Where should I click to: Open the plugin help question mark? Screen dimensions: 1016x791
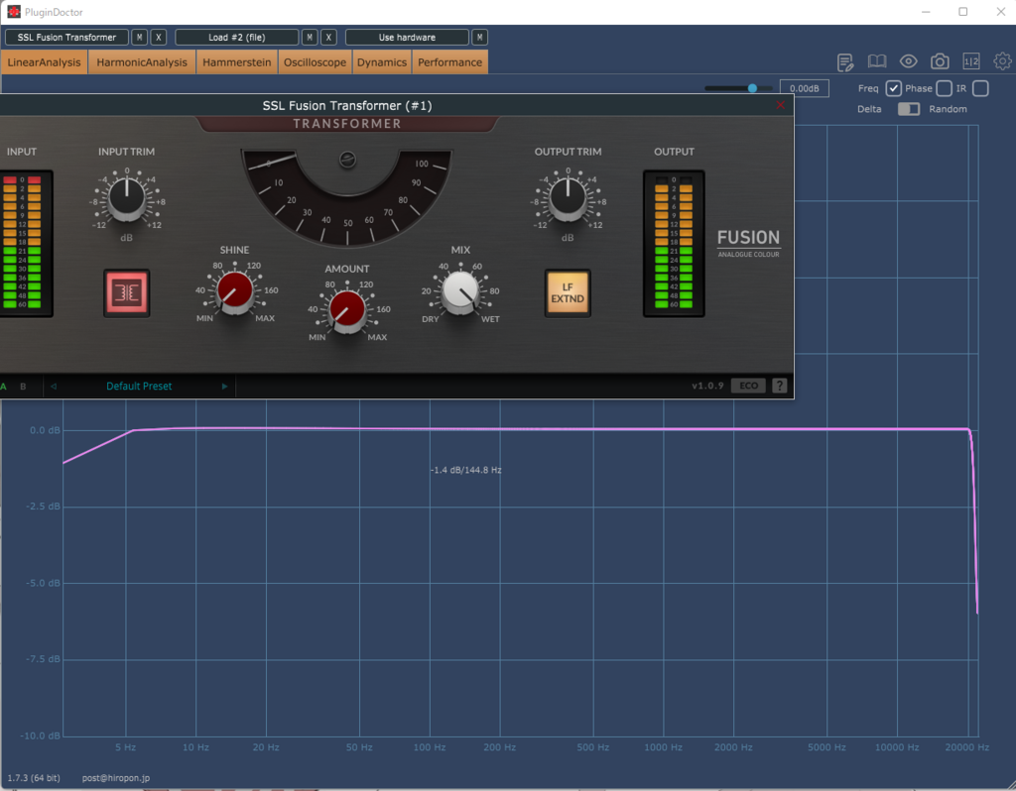coord(780,386)
